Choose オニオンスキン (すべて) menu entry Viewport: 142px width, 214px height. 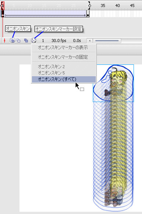[64, 79]
